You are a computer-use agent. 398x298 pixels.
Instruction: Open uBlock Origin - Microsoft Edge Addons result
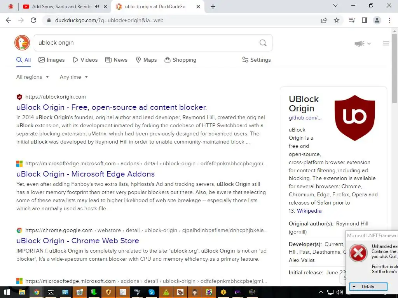coord(86,174)
